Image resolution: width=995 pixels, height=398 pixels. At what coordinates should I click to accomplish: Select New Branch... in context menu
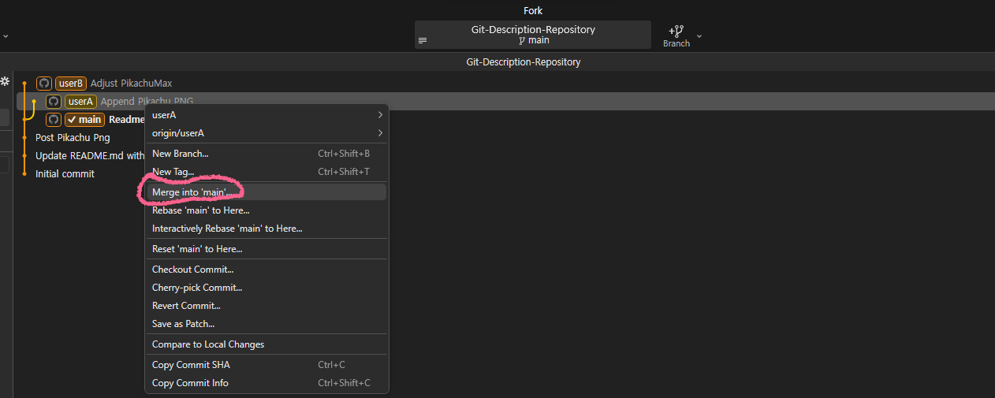pyautogui.click(x=180, y=154)
